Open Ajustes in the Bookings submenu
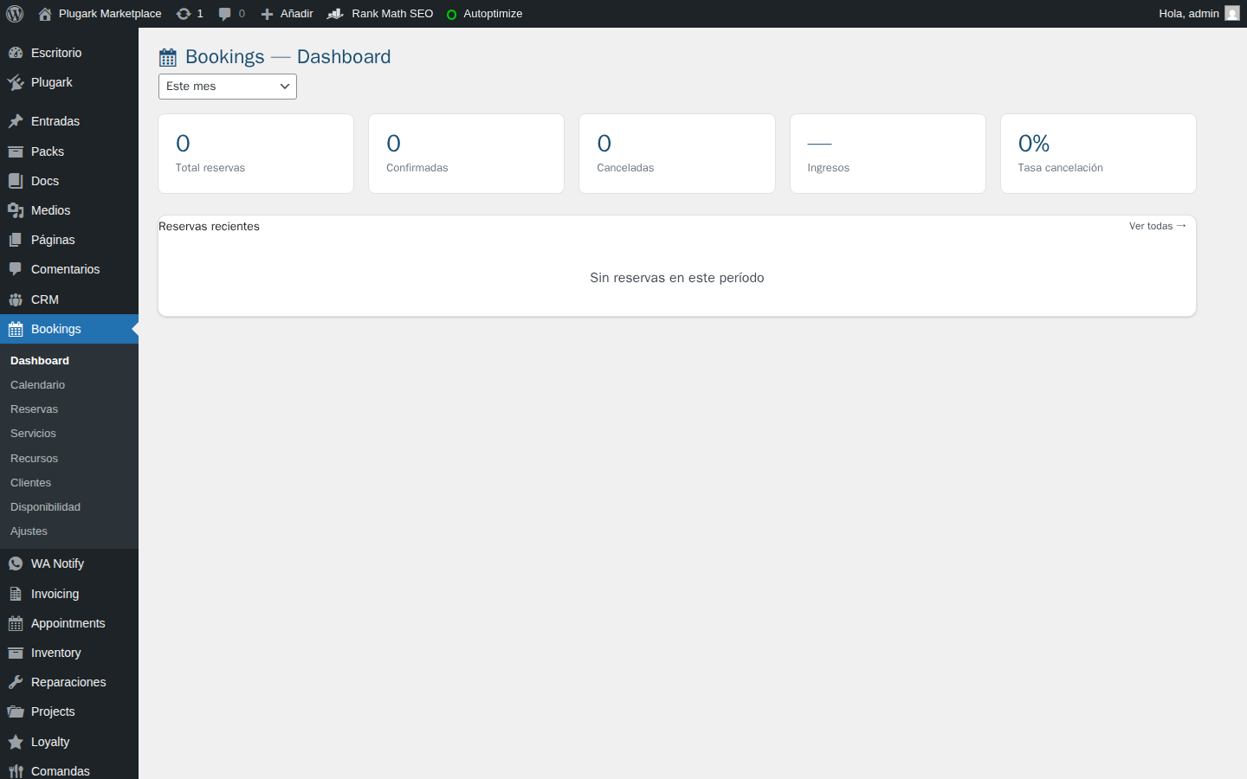The height and width of the screenshot is (779, 1247). [x=29, y=531]
